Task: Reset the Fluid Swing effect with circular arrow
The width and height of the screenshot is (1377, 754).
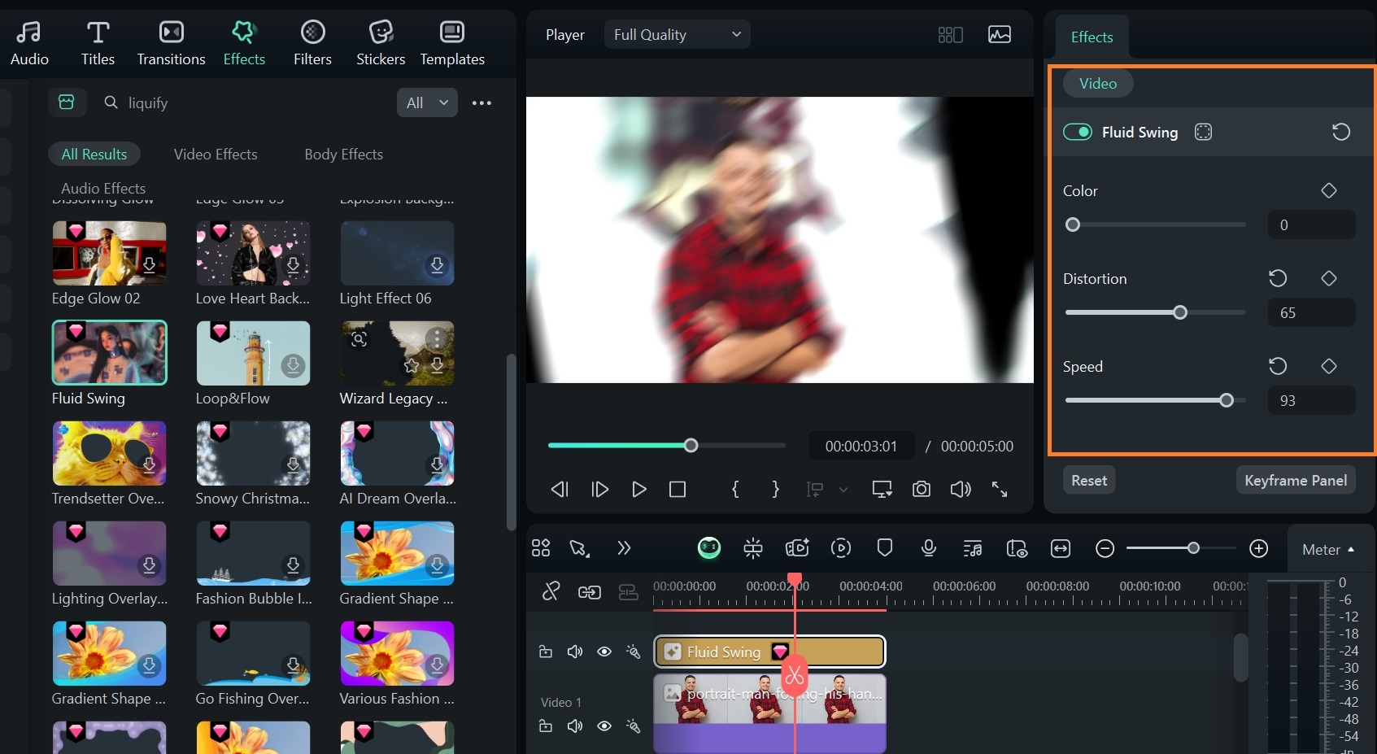Action: click(x=1341, y=132)
